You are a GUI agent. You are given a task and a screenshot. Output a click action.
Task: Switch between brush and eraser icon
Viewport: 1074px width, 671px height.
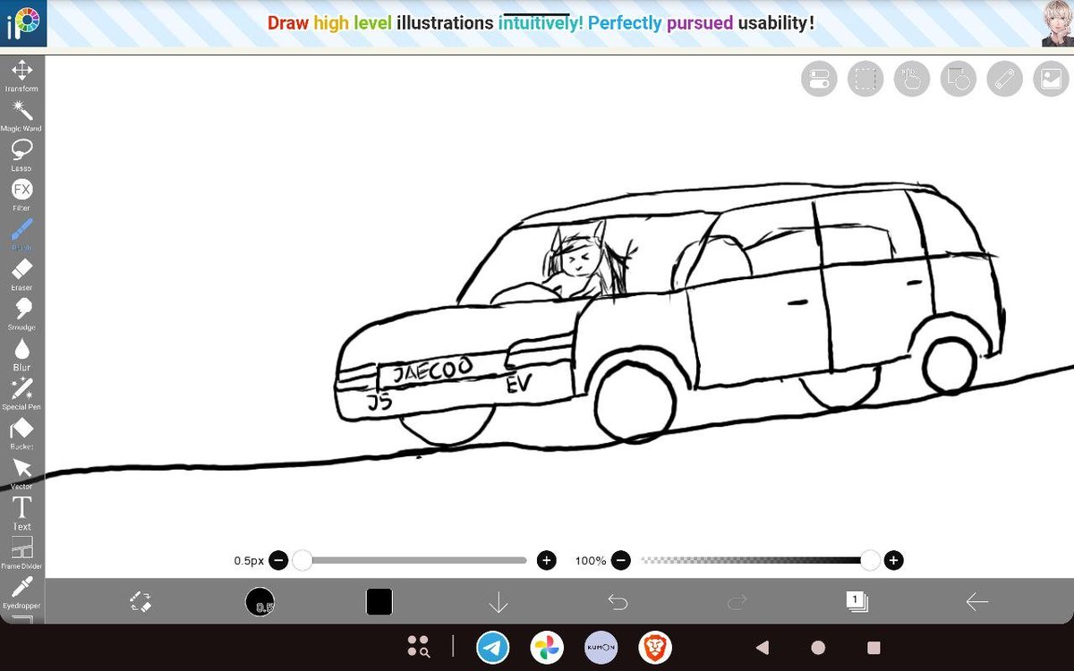click(x=141, y=602)
